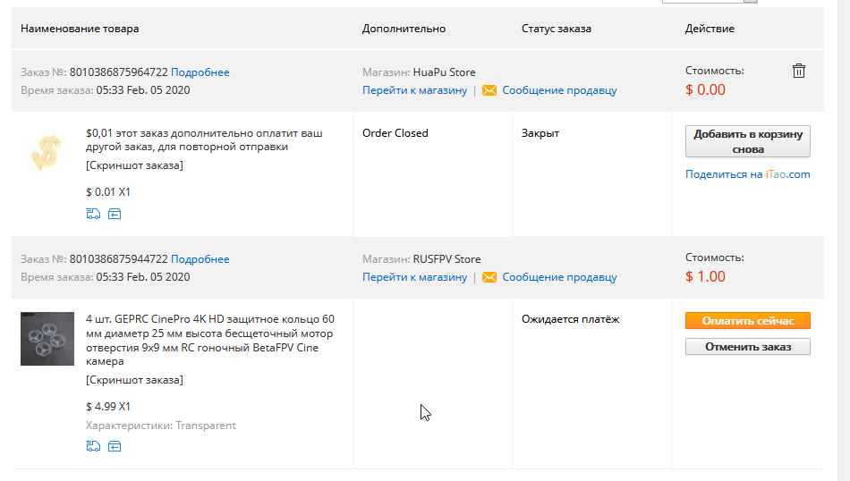Screen dimensions: 850x481
Task: Click Ожидается платёж order status
Action: [x=570, y=319]
